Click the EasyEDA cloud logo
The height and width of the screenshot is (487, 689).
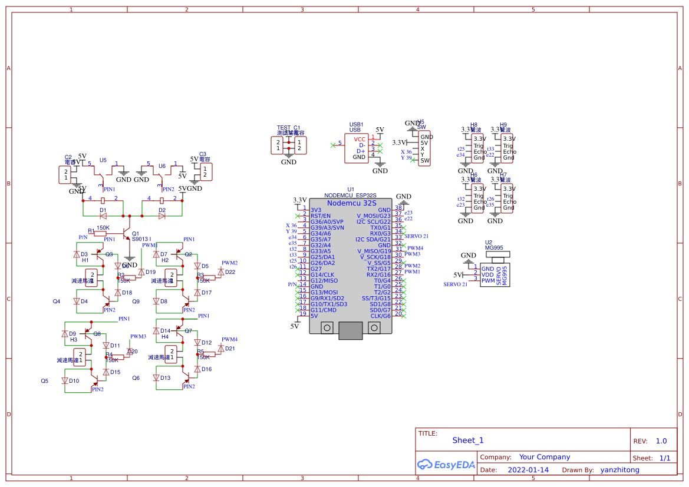424,465
